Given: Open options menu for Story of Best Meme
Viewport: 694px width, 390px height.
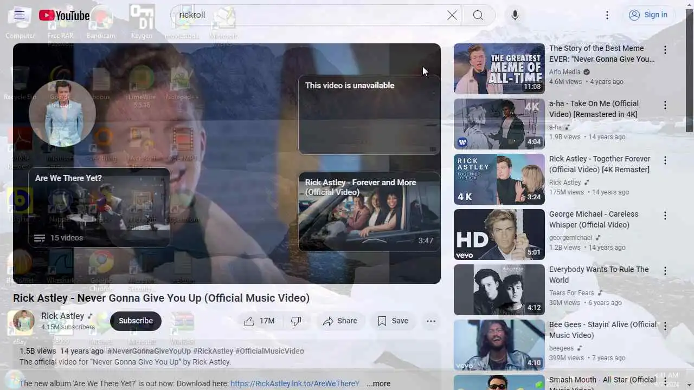Looking at the screenshot, I should coord(665,50).
